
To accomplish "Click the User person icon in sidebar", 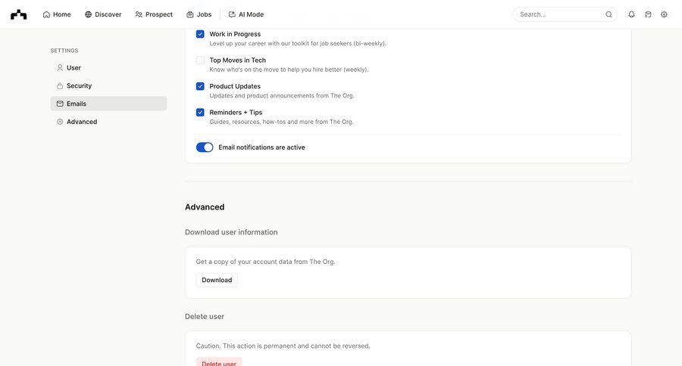I will 60,68.
